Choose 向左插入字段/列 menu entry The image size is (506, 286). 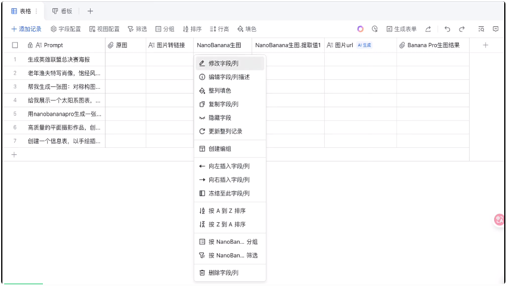pos(230,166)
